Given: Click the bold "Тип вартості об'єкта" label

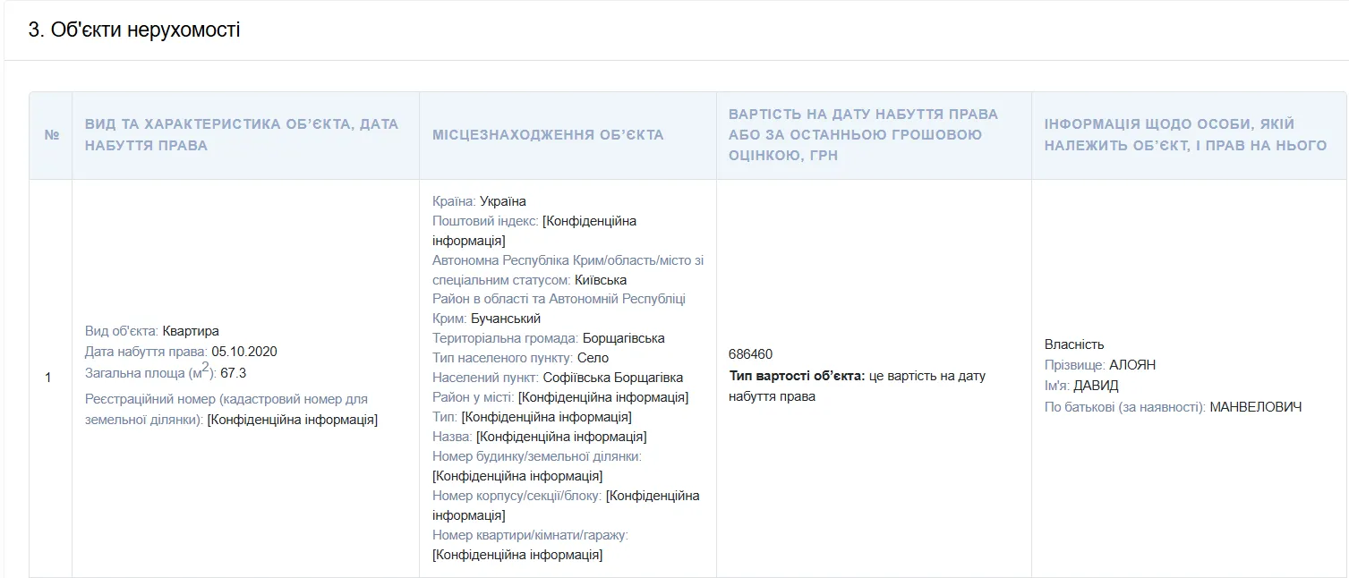Looking at the screenshot, I should pyautogui.click(x=797, y=376).
